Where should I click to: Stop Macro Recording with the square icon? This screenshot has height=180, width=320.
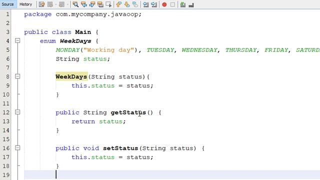(172, 4)
